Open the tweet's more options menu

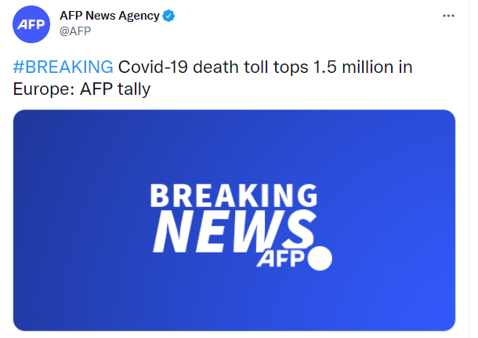(448, 16)
